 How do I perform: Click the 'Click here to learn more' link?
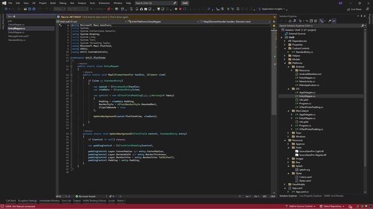95,17
